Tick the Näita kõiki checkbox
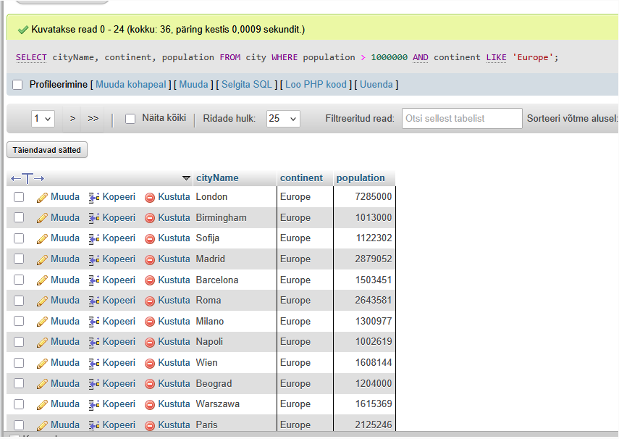The height and width of the screenshot is (439, 619). point(130,119)
